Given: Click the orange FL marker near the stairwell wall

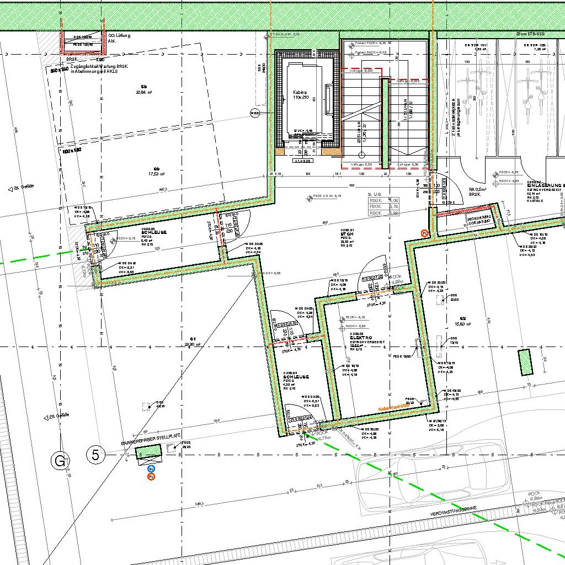Looking at the screenshot, I should pyautogui.click(x=424, y=233).
